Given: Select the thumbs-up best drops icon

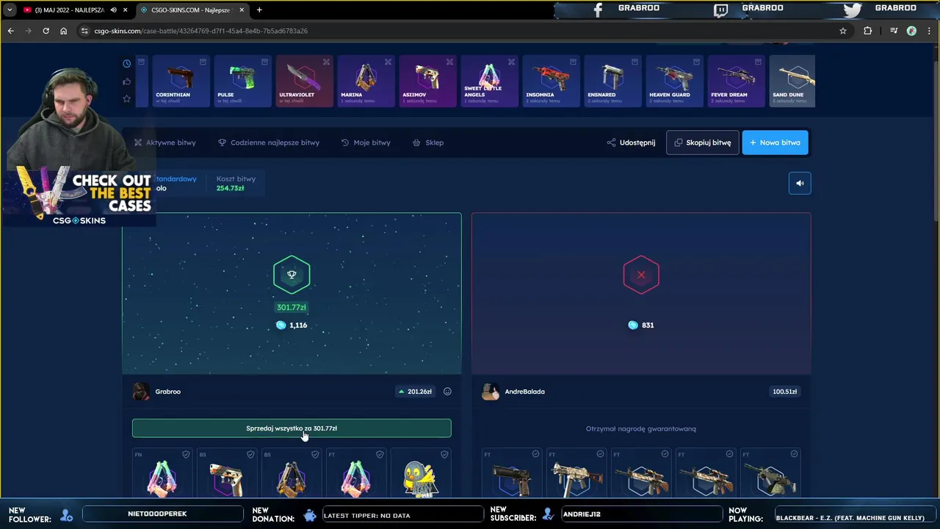Looking at the screenshot, I should click(126, 82).
